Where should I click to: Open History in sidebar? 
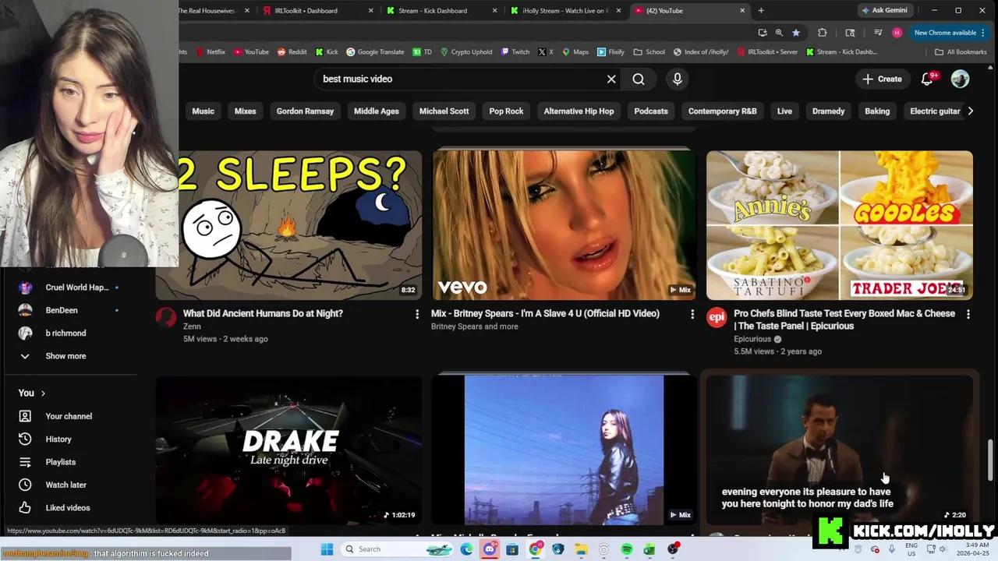tap(58, 439)
